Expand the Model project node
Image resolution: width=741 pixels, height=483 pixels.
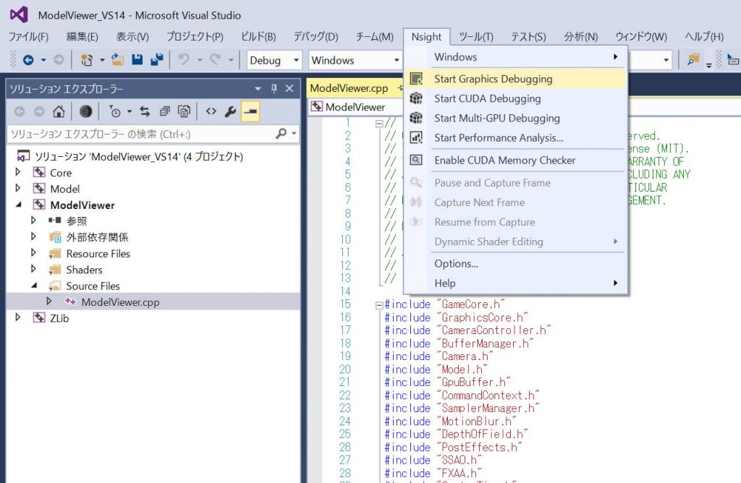pyautogui.click(x=18, y=189)
